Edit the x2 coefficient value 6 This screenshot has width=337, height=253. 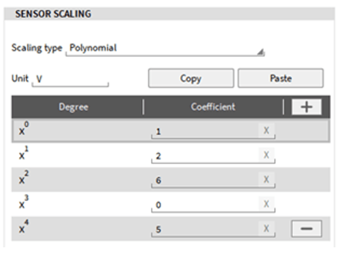coord(205,180)
